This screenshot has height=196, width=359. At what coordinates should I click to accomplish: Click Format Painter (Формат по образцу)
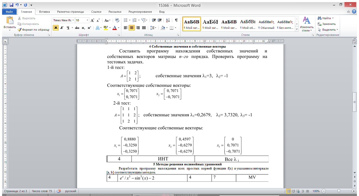(34, 30)
